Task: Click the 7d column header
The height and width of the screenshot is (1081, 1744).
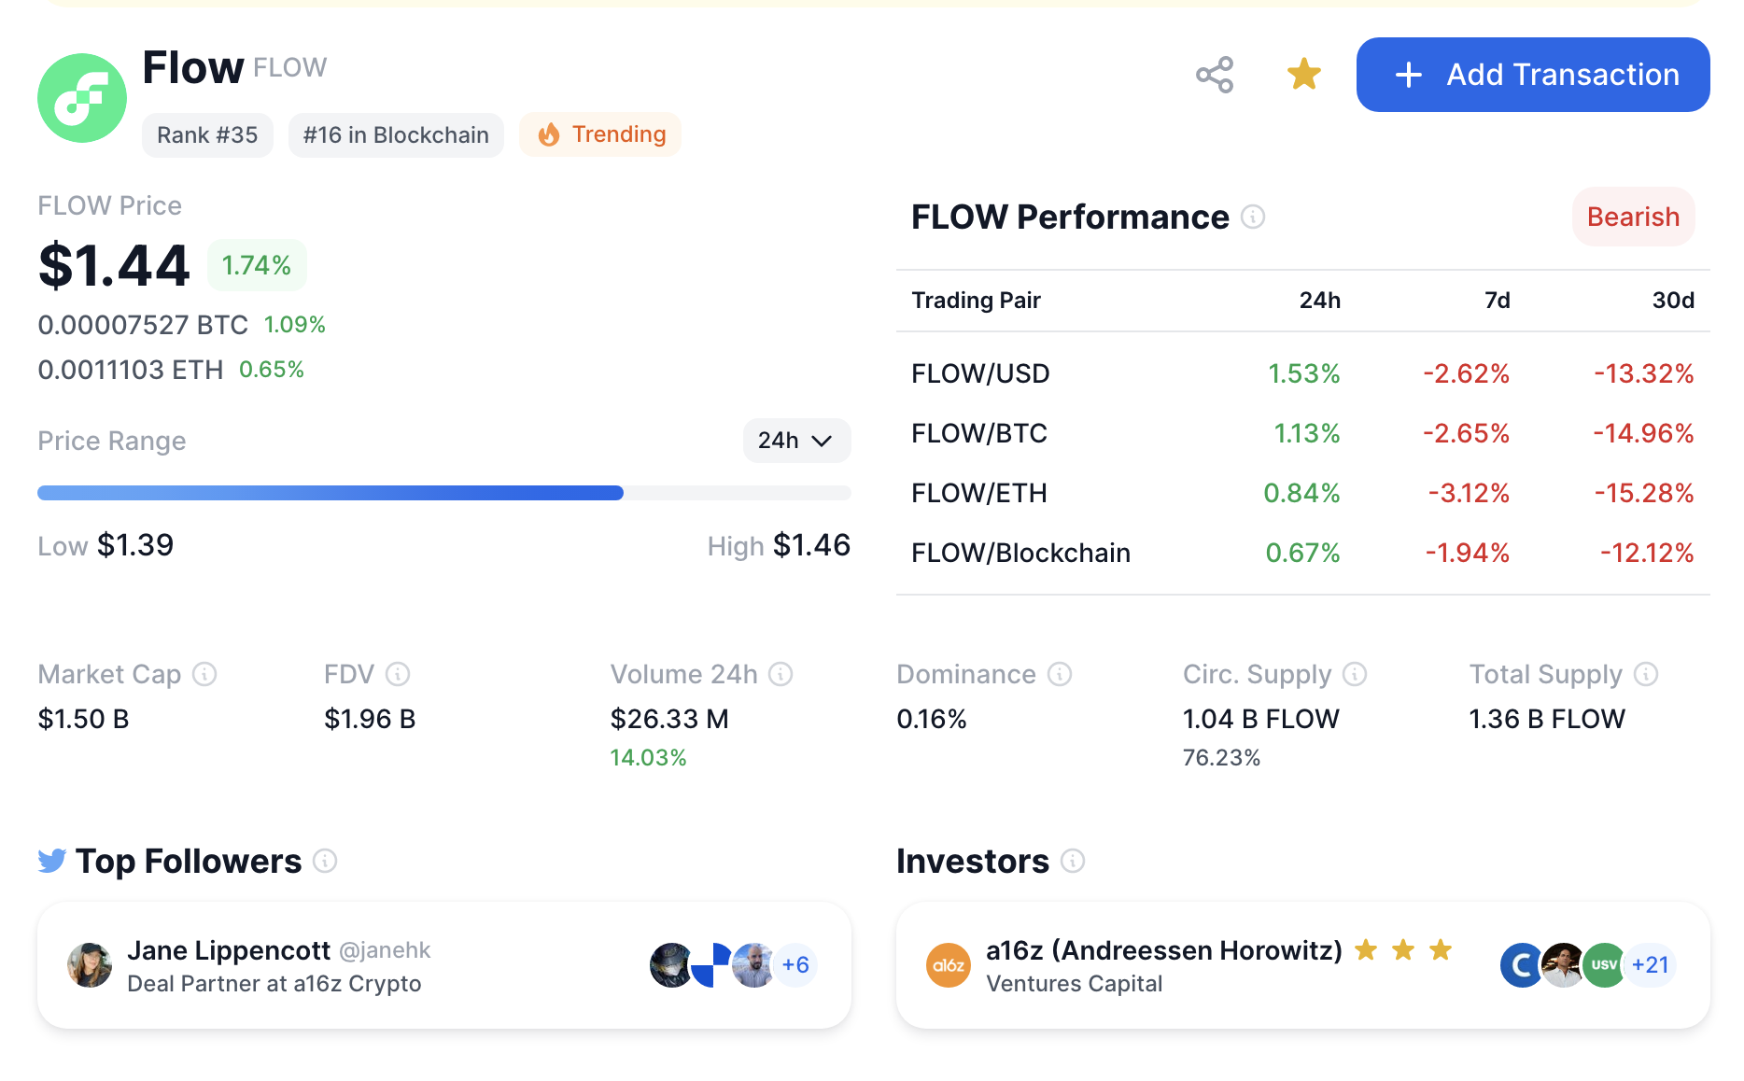Action: (x=1498, y=301)
